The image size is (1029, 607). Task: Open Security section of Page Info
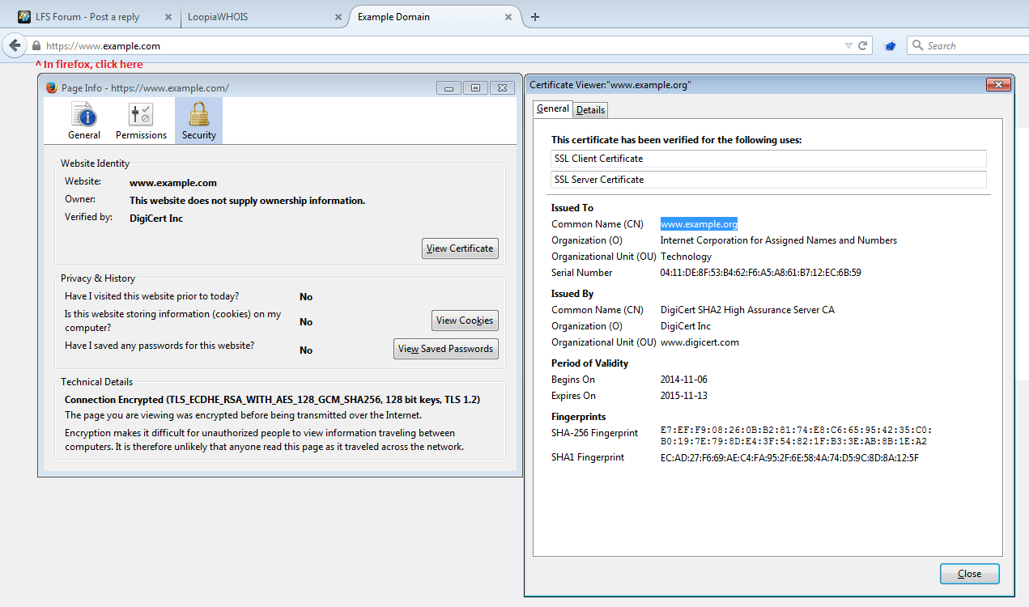coord(198,121)
